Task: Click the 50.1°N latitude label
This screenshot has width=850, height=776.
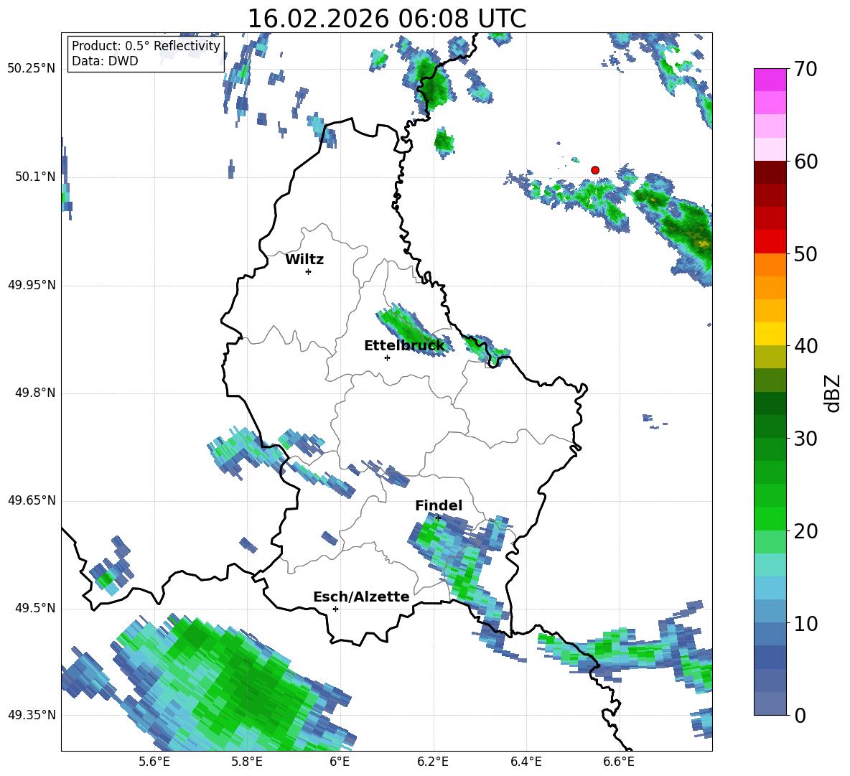Action: pyautogui.click(x=35, y=177)
